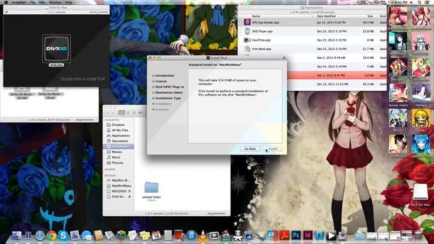Open the Edit menu

click(x=42, y=2)
